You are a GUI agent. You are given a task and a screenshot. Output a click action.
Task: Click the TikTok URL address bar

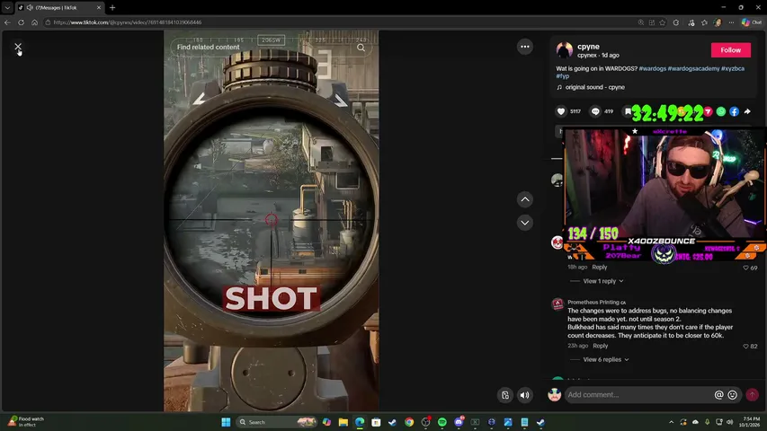pos(127,22)
